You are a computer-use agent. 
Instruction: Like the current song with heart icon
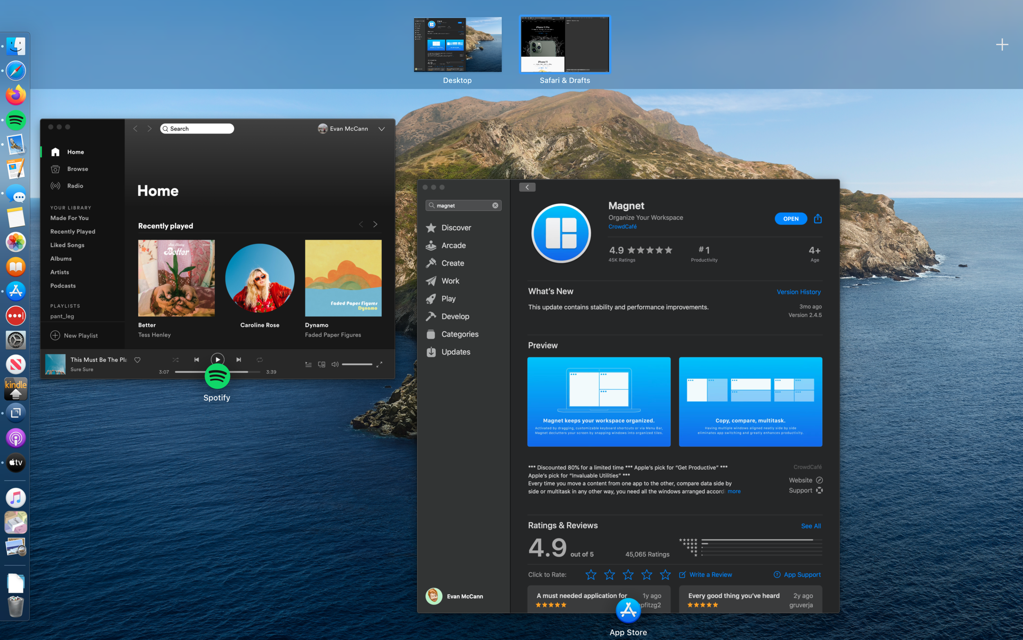[x=137, y=360]
